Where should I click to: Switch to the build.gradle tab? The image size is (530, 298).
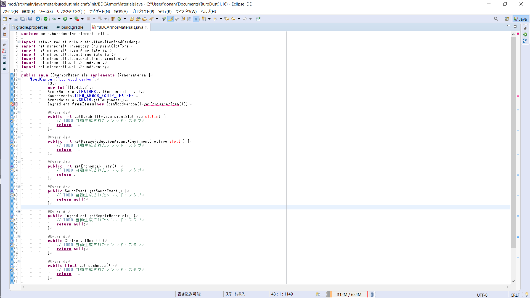(x=72, y=27)
